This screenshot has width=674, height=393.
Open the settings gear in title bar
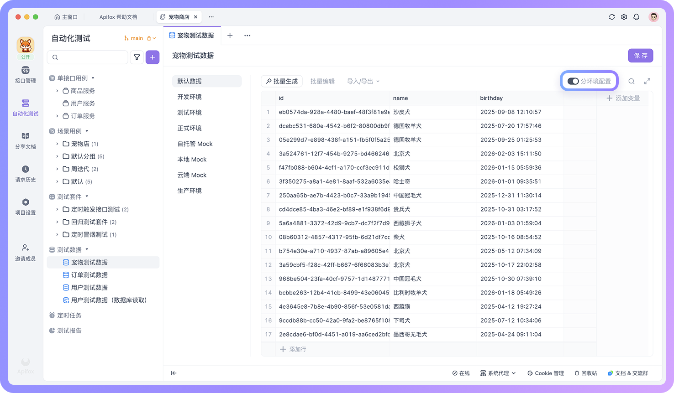[x=624, y=17]
